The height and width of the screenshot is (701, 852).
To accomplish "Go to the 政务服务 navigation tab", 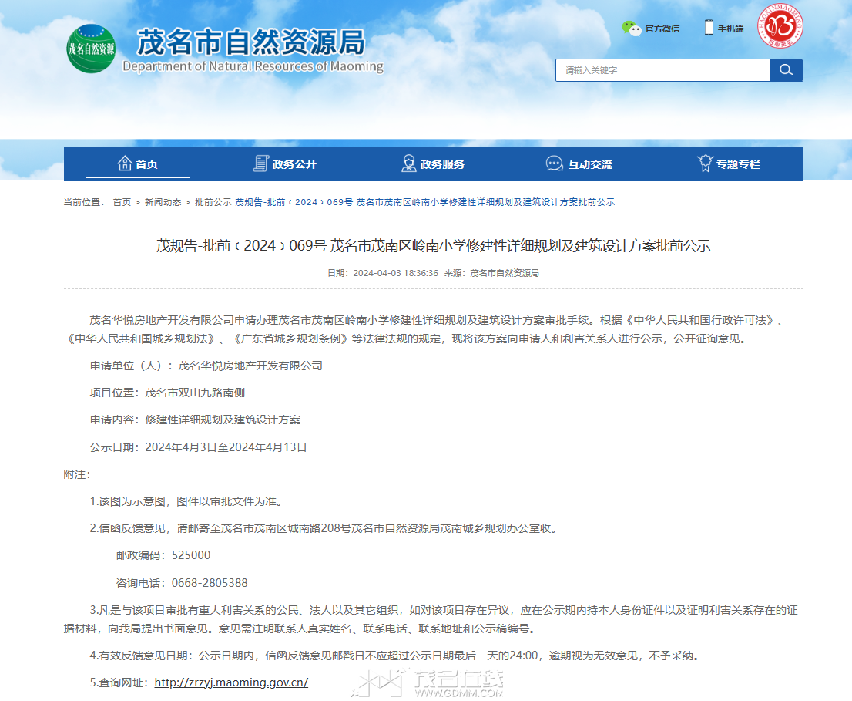I will (442, 164).
